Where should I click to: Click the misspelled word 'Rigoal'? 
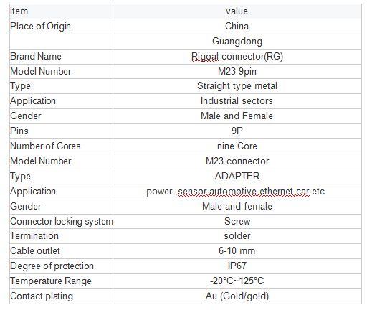point(205,57)
